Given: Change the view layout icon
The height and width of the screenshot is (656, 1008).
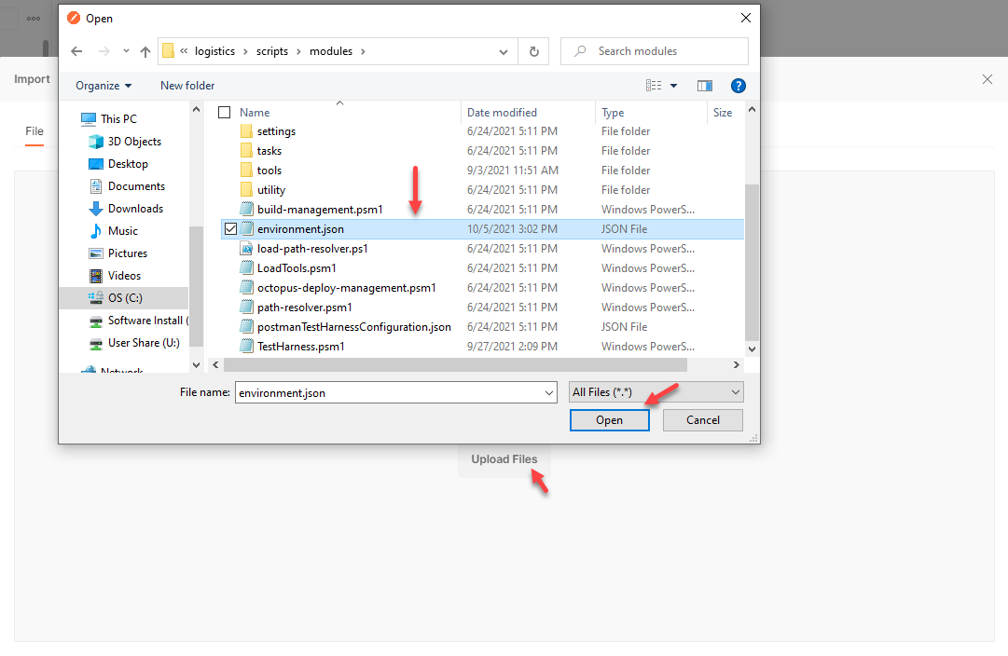Looking at the screenshot, I should [654, 86].
